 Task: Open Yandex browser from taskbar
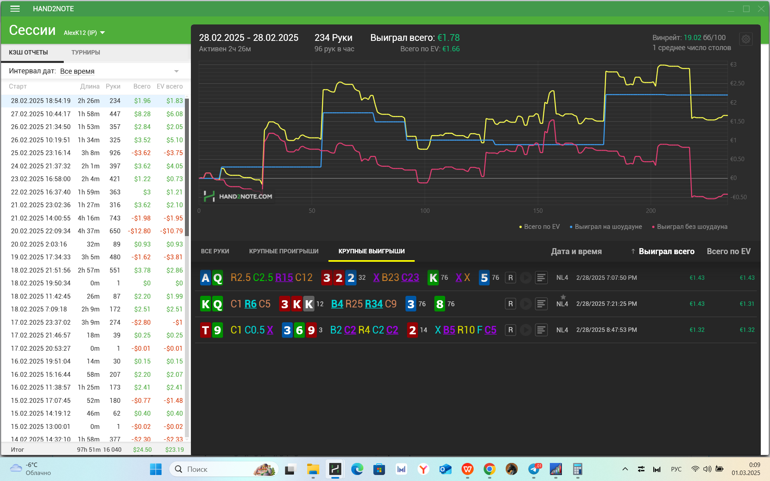click(423, 469)
